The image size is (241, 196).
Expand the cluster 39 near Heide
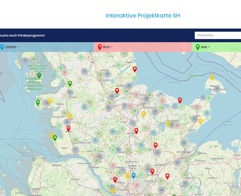(67, 122)
